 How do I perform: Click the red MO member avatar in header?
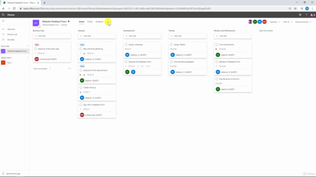(x=265, y=22)
